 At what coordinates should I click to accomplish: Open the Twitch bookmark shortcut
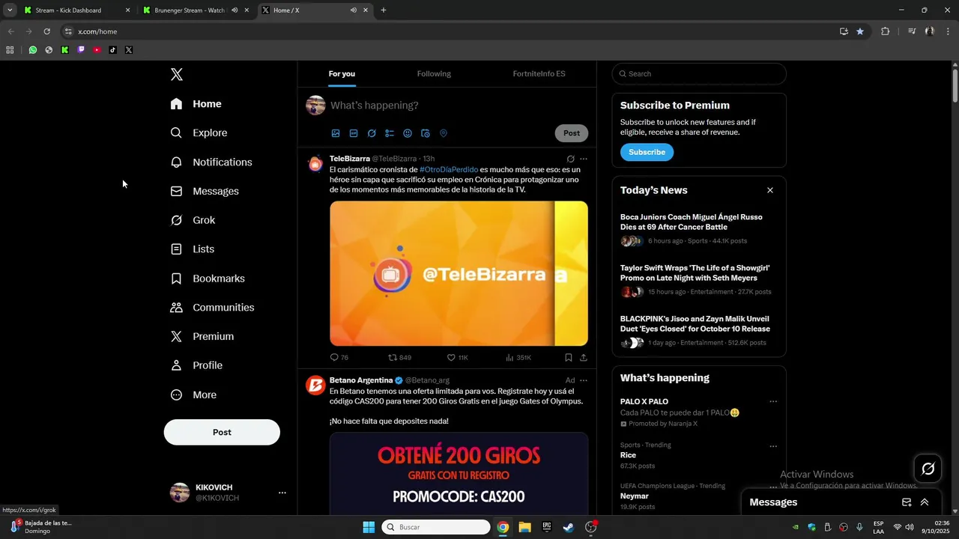(81, 50)
